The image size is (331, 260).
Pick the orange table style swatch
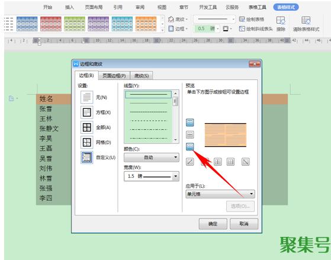[146, 24]
